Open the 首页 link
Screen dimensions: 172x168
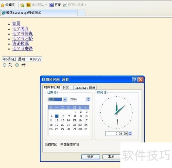coord(16,24)
